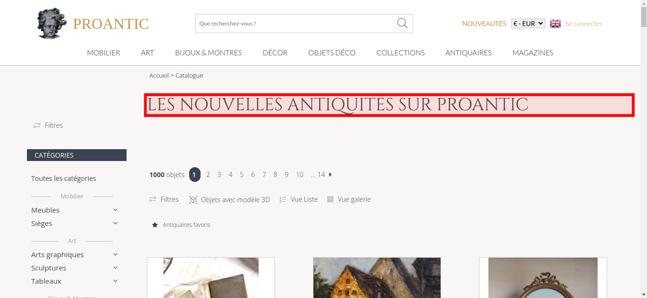Click the UK flag language icon
This screenshot has width=647, height=298.
coord(555,24)
